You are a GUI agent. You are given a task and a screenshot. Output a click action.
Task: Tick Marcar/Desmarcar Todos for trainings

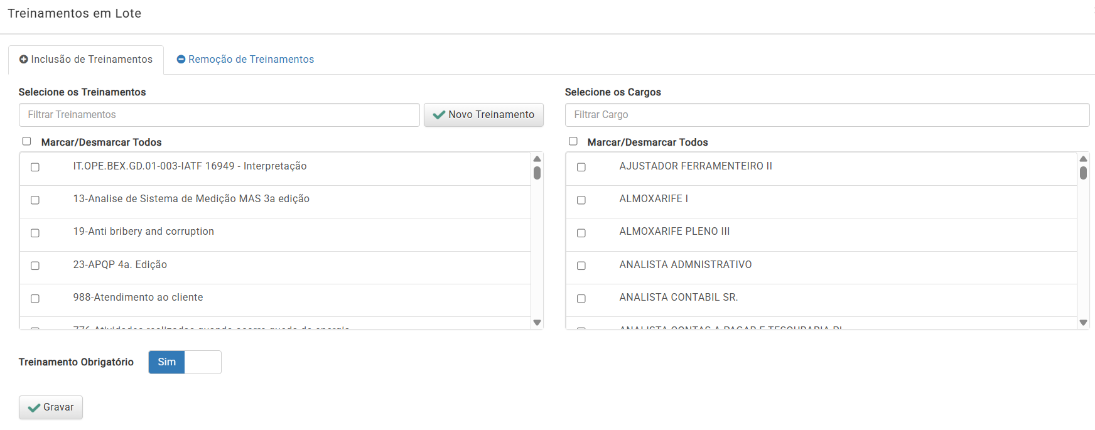(x=26, y=141)
